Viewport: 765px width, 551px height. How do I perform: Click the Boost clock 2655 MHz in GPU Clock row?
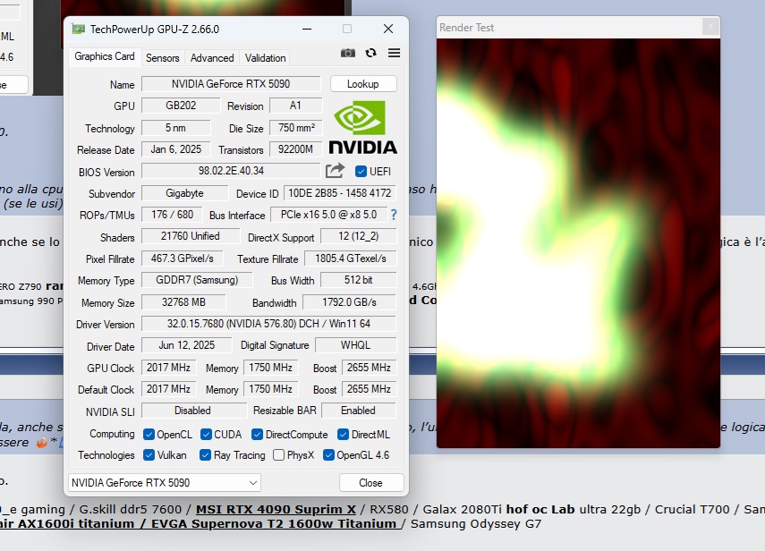(369, 368)
